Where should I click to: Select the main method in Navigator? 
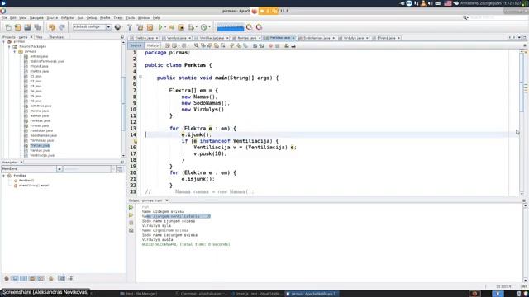(x=34, y=186)
